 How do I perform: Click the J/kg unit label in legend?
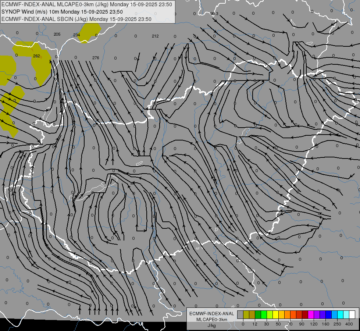pos(211,325)
